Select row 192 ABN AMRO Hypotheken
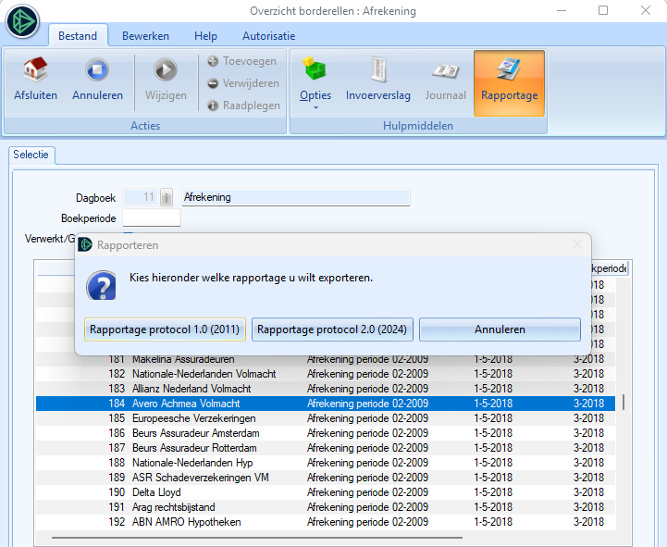Image resolution: width=667 pixels, height=547 pixels. click(326, 522)
